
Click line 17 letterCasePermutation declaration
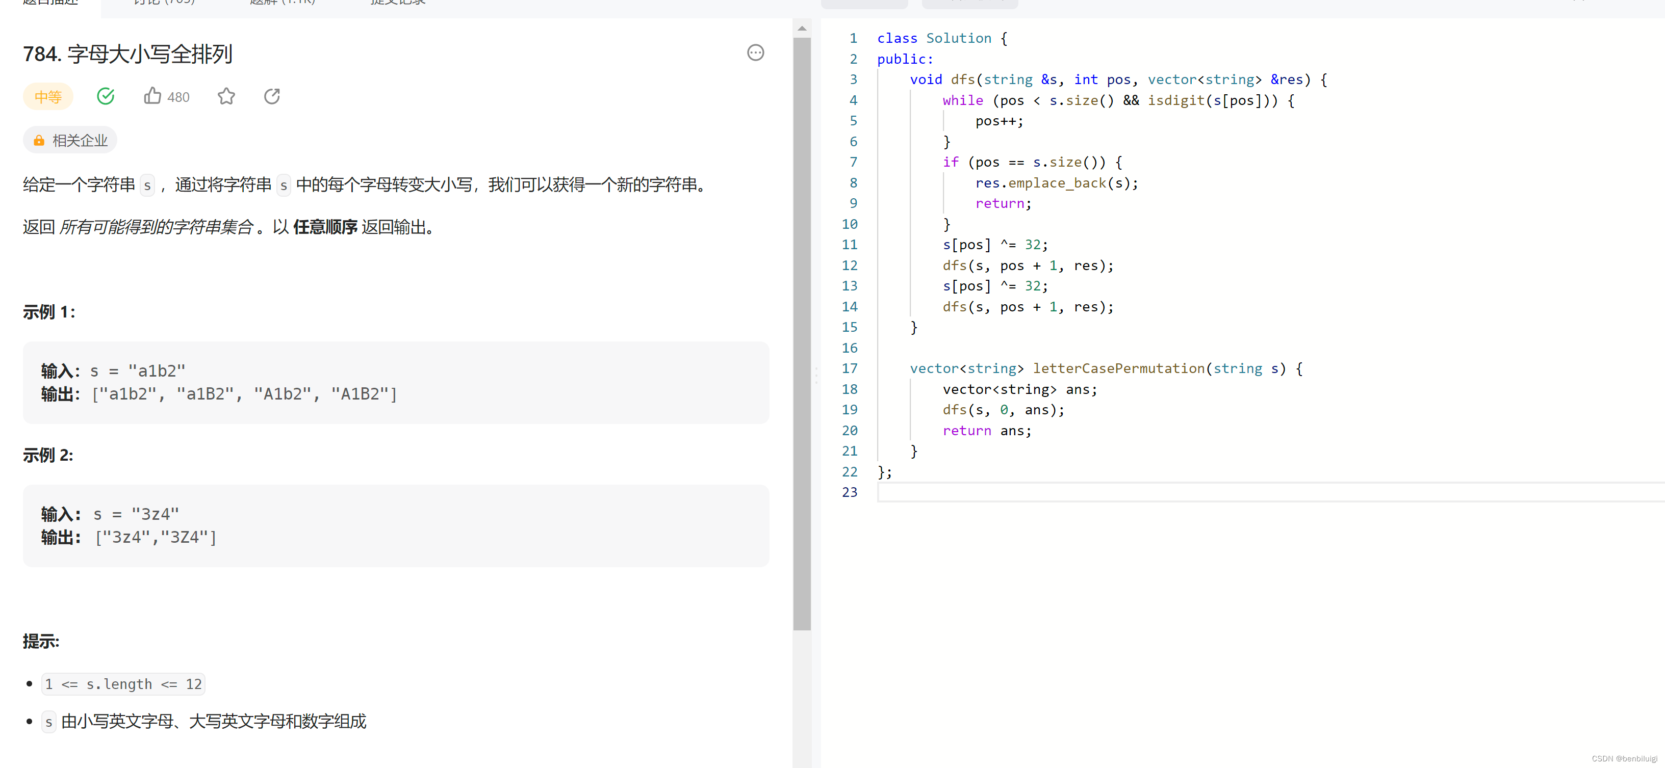[1106, 369]
